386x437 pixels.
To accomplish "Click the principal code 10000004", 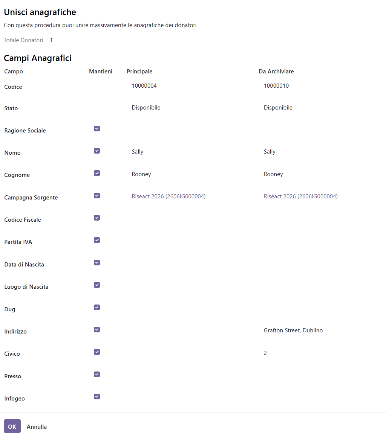I will [x=144, y=86].
